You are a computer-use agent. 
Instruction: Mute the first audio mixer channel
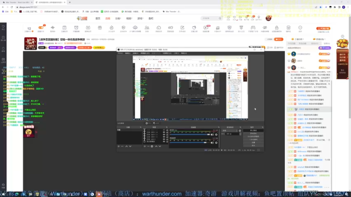(212, 135)
